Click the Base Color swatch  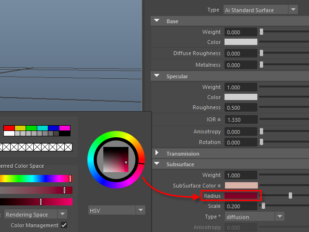pyautogui.click(x=241, y=42)
